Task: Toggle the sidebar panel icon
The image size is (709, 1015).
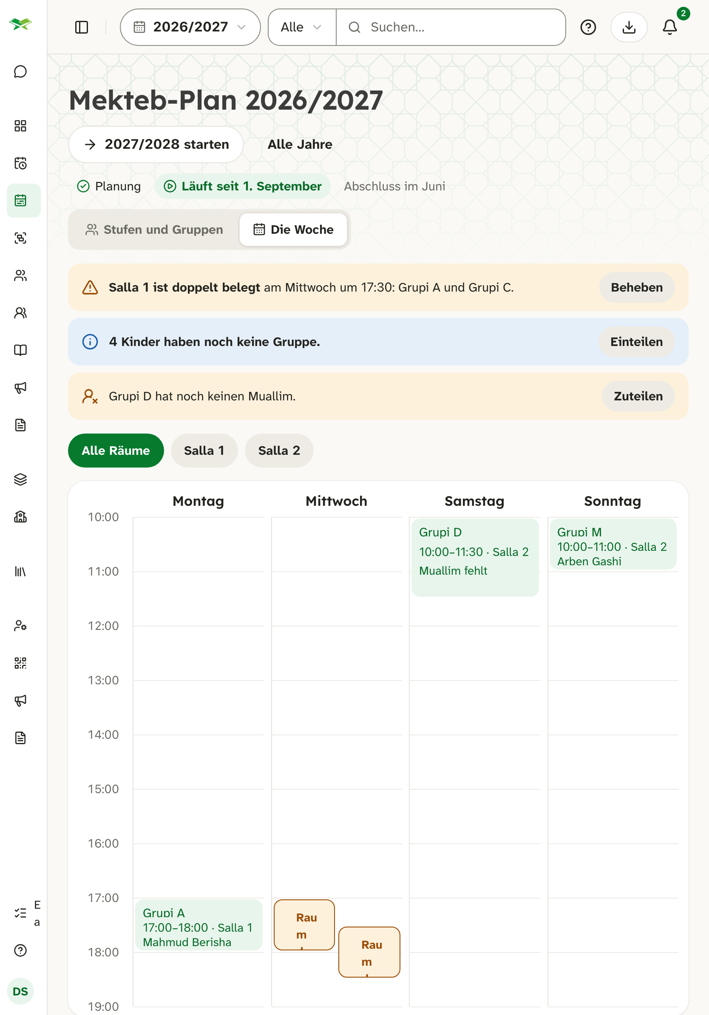Action: [82, 27]
